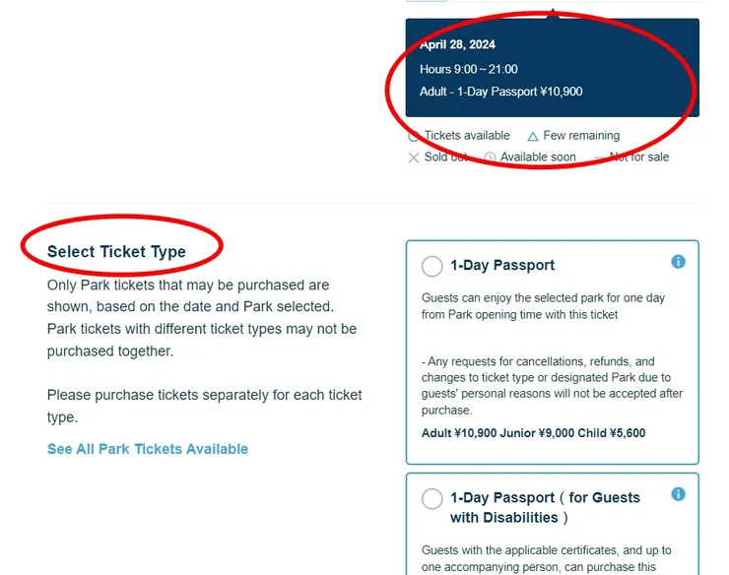This screenshot has height=575, width=729.
Task: Click the Few remaining legend label
Action: click(581, 136)
